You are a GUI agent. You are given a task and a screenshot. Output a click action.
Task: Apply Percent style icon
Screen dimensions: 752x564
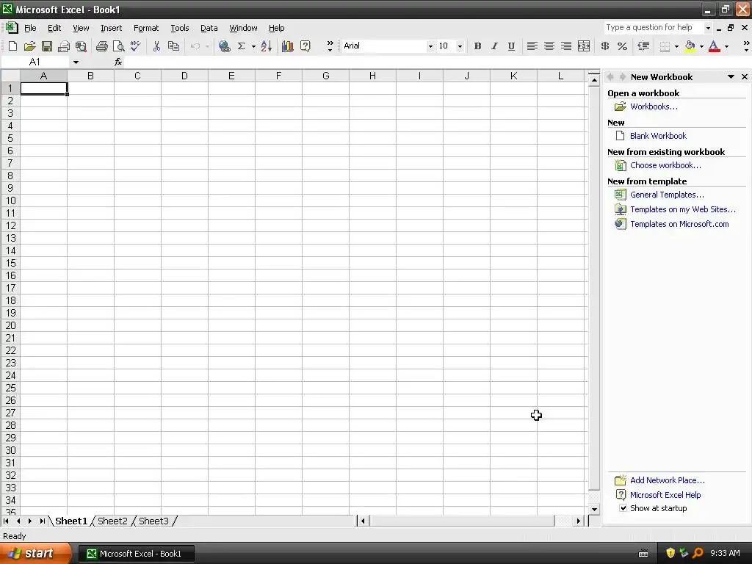[x=622, y=46]
